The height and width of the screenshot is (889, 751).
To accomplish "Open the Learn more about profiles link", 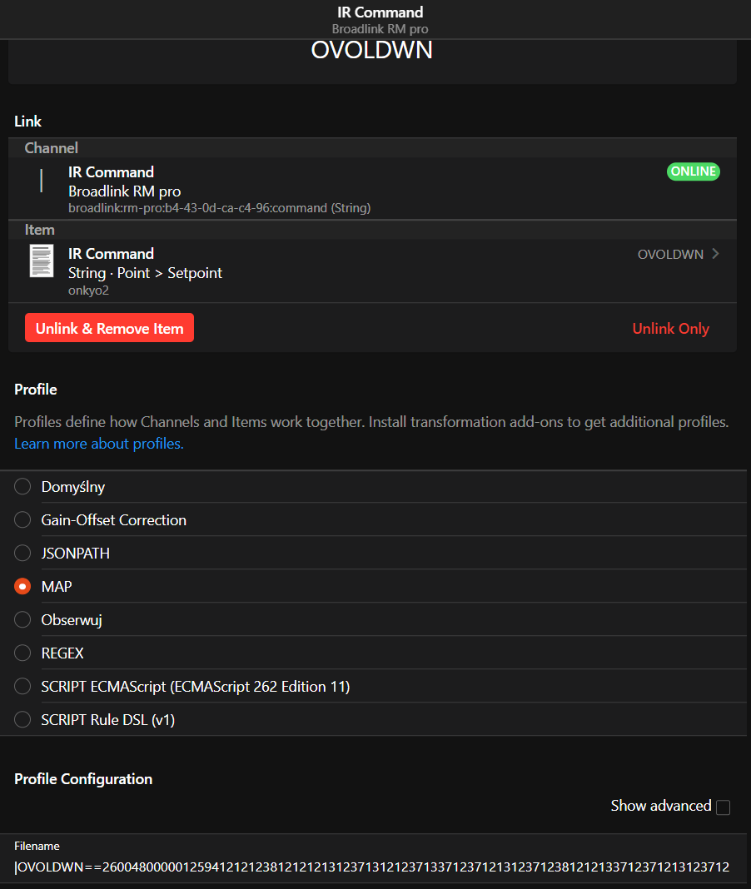I will tap(99, 444).
